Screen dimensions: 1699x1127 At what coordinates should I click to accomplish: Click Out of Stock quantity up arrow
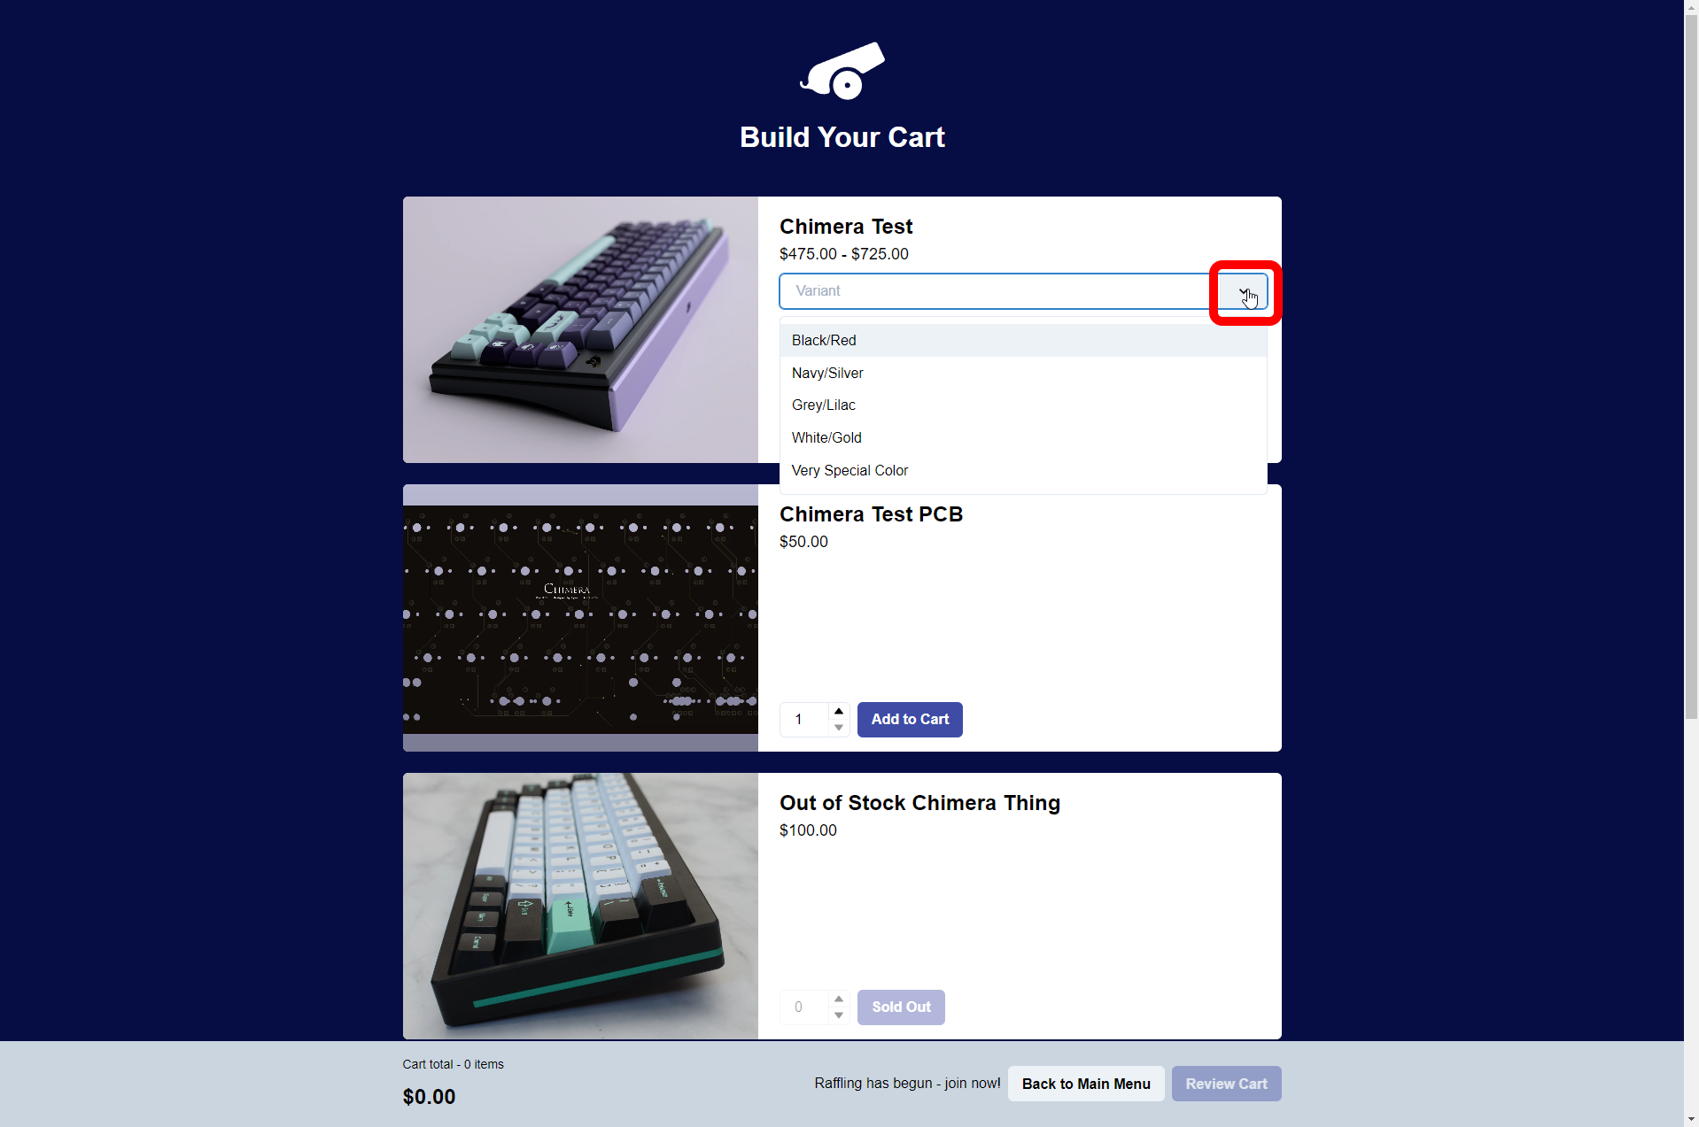(x=839, y=1000)
